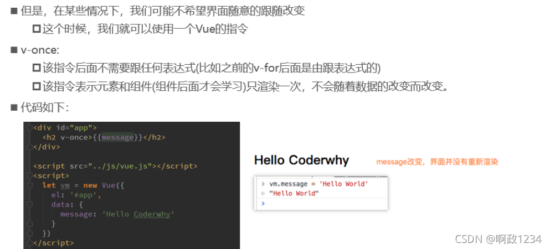Image resolution: width=550 pixels, height=249 pixels.
Task: Collapse the opening <script> block fold marker
Action: pos(30,175)
